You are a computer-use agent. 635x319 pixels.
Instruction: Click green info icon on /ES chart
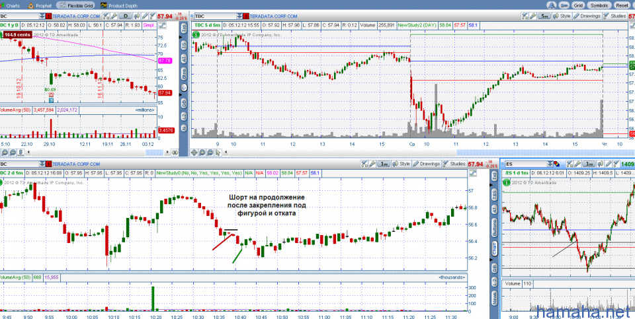tap(506, 183)
